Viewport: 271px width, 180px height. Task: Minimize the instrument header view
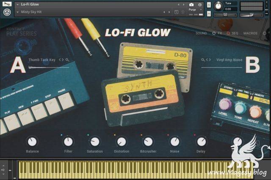[267, 6]
